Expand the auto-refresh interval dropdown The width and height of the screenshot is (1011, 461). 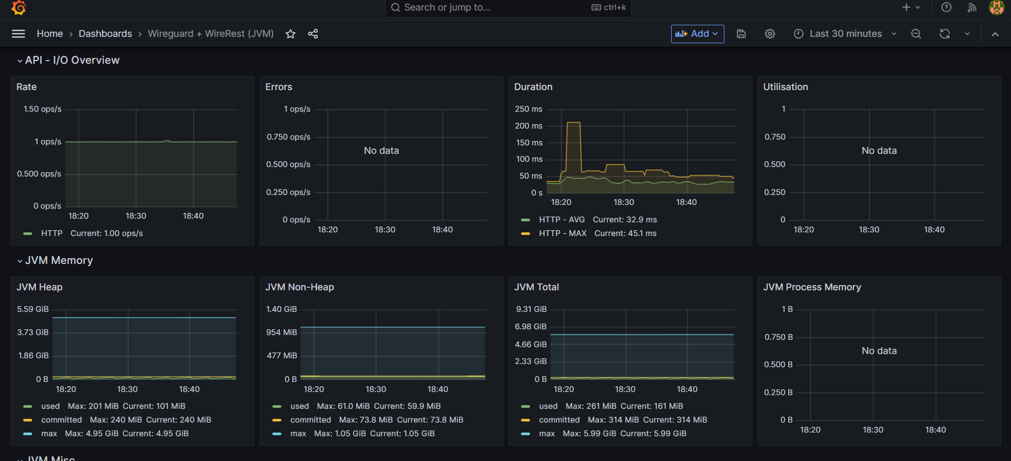tap(967, 34)
